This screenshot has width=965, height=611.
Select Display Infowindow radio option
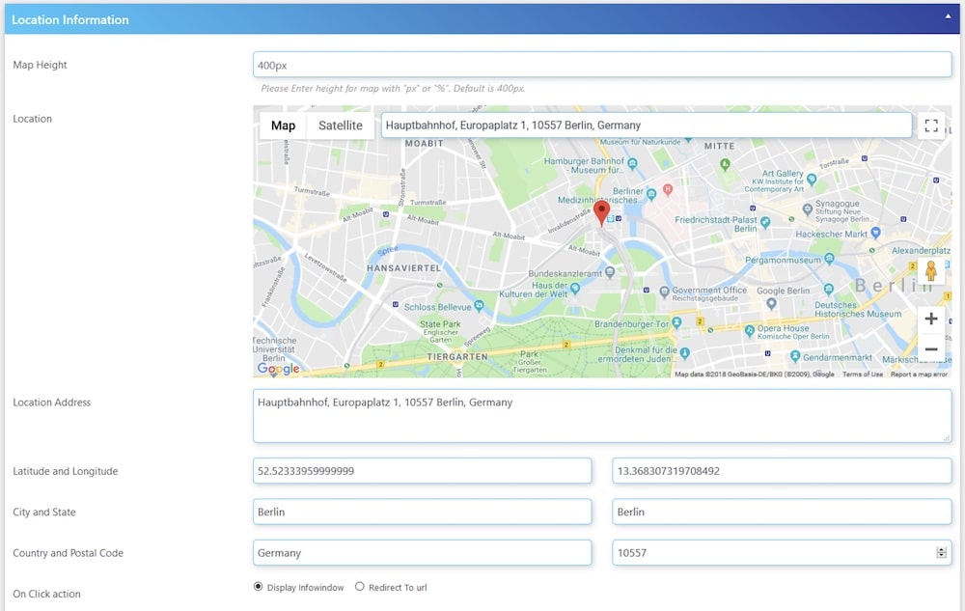click(258, 587)
